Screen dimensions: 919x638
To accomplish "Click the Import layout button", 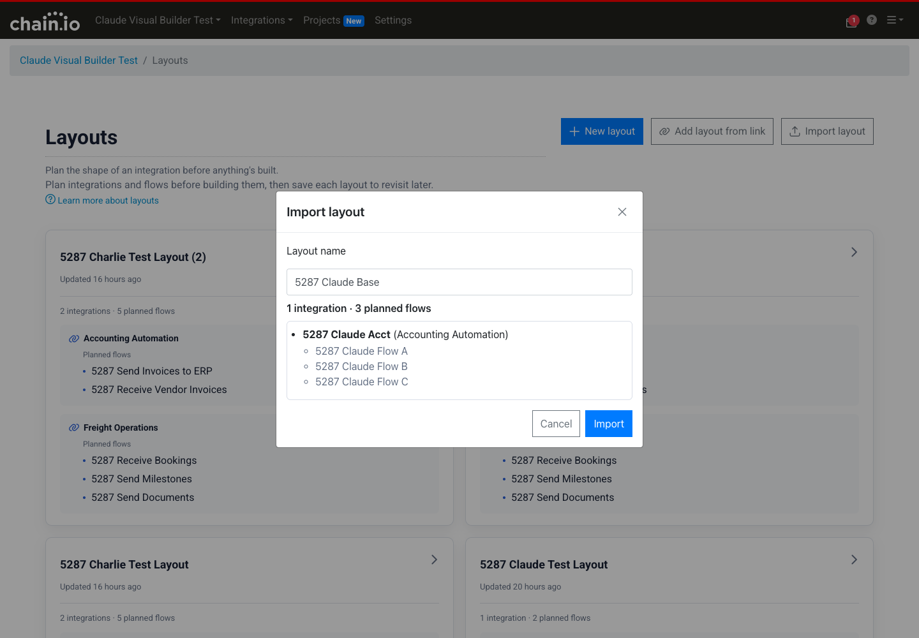I will pos(827,131).
